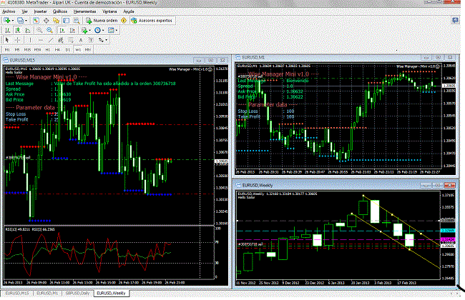Open the Archivo menu
Image resolution: width=465 pixels, height=300 pixels.
point(9,11)
